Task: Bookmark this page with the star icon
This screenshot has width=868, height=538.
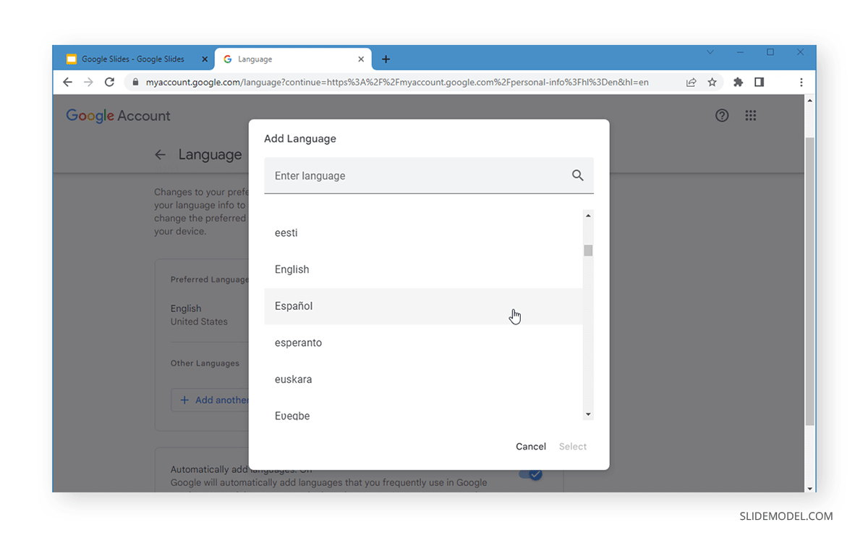Action: 712,82
